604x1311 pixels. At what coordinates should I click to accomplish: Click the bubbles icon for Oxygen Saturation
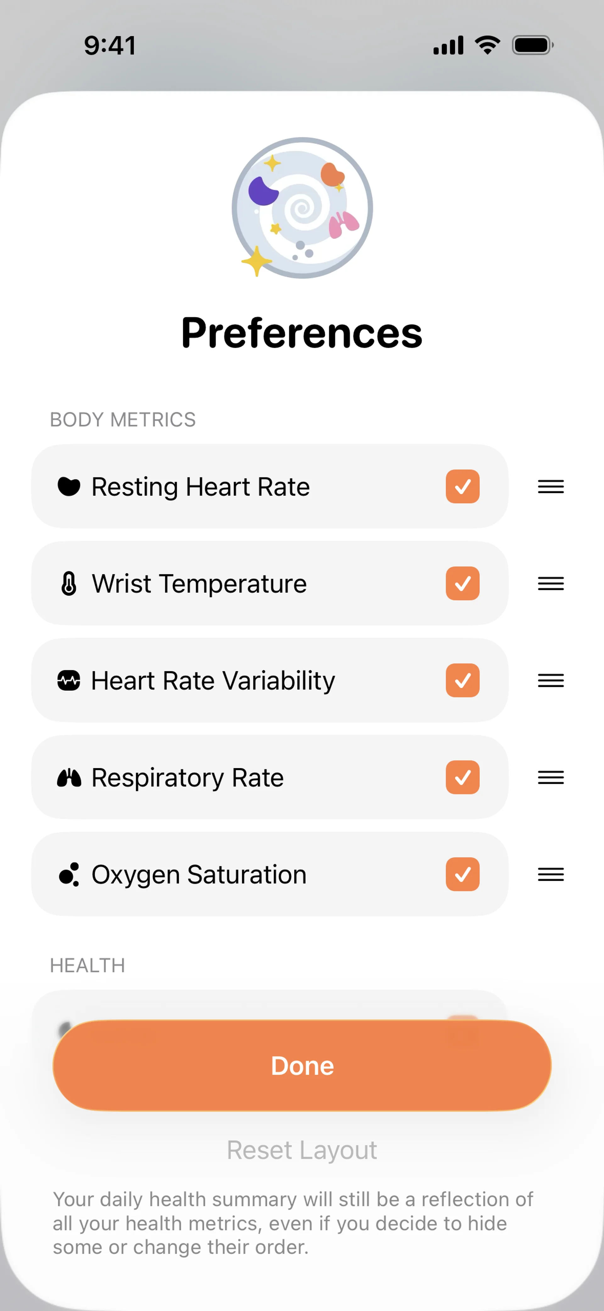[x=69, y=874]
